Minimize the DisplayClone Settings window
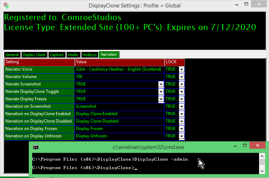This screenshot has height=178, width=269. click(x=237, y=5)
